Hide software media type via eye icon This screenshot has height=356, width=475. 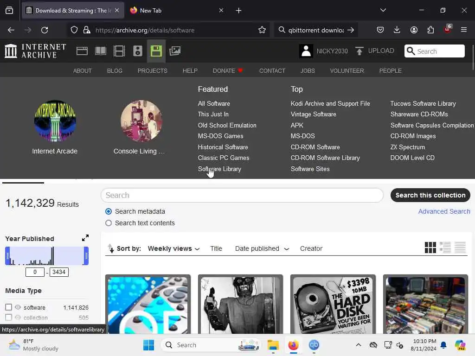coord(18,307)
